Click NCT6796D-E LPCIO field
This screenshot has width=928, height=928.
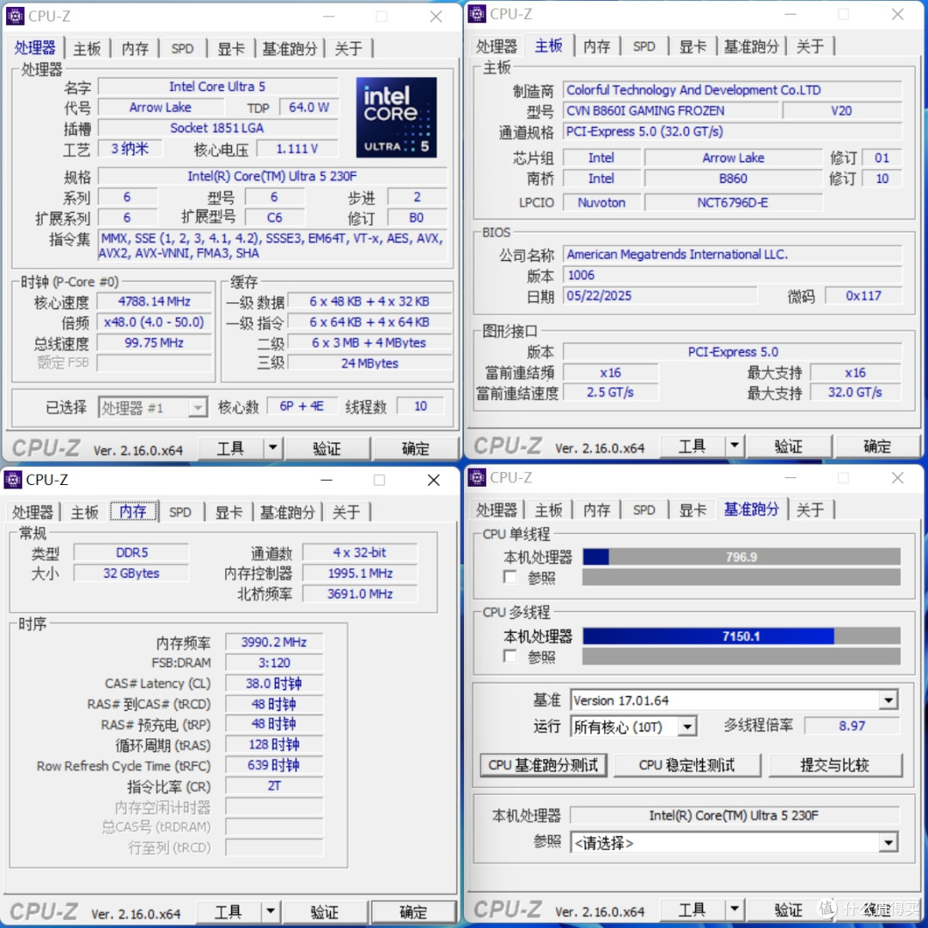pos(733,203)
